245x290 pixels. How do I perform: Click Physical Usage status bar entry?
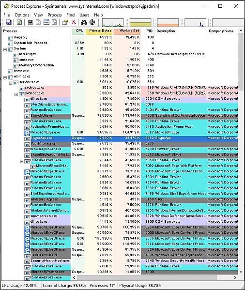pyautogui.click(x=140, y=285)
